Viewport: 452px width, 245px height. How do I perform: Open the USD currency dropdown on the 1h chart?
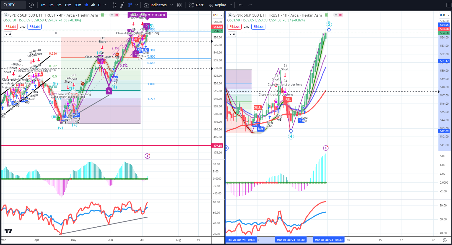(445, 15)
